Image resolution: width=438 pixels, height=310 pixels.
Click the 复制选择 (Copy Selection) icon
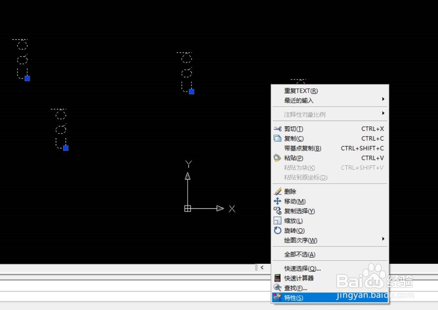278,211
